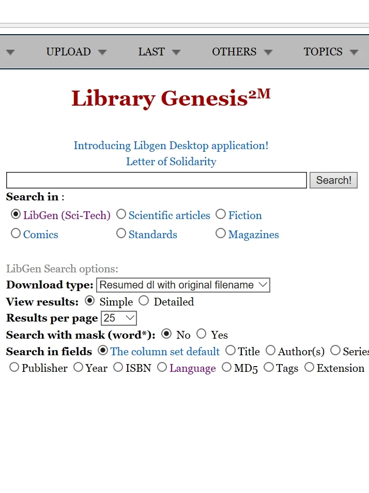Open the Standards link
The height and width of the screenshot is (493, 369).
coord(153,235)
